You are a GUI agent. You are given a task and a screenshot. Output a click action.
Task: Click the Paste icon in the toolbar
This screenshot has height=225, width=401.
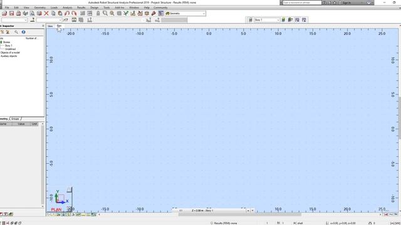(x=60, y=13)
